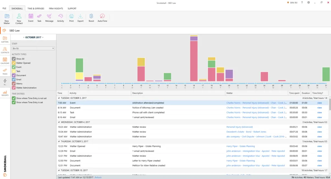Sort by the Time spent column header
Screen dimensions: 331x179
[x=294, y=93]
